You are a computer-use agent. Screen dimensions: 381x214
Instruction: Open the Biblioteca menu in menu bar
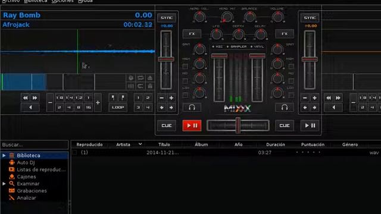(x=36, y=1)
